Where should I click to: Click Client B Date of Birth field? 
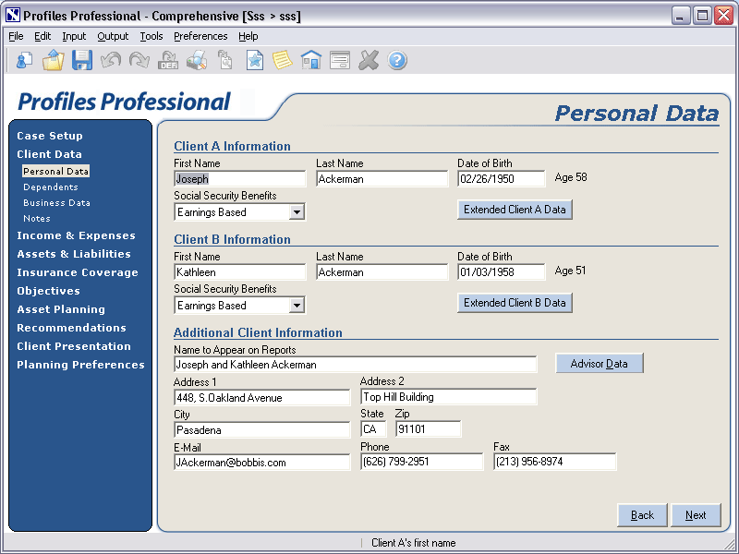point(501,272)
